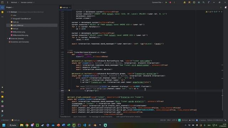Click the yellow intention lightbulb

pyautogui.click(x=69, y=90)
